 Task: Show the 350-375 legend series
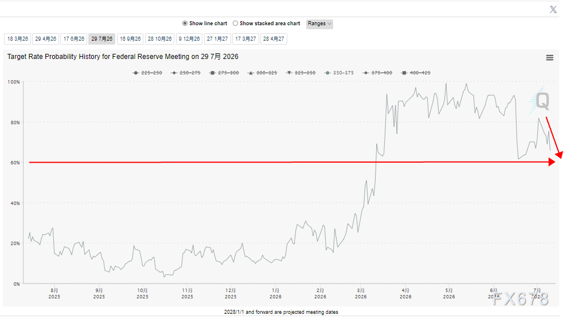coord(339,73)
